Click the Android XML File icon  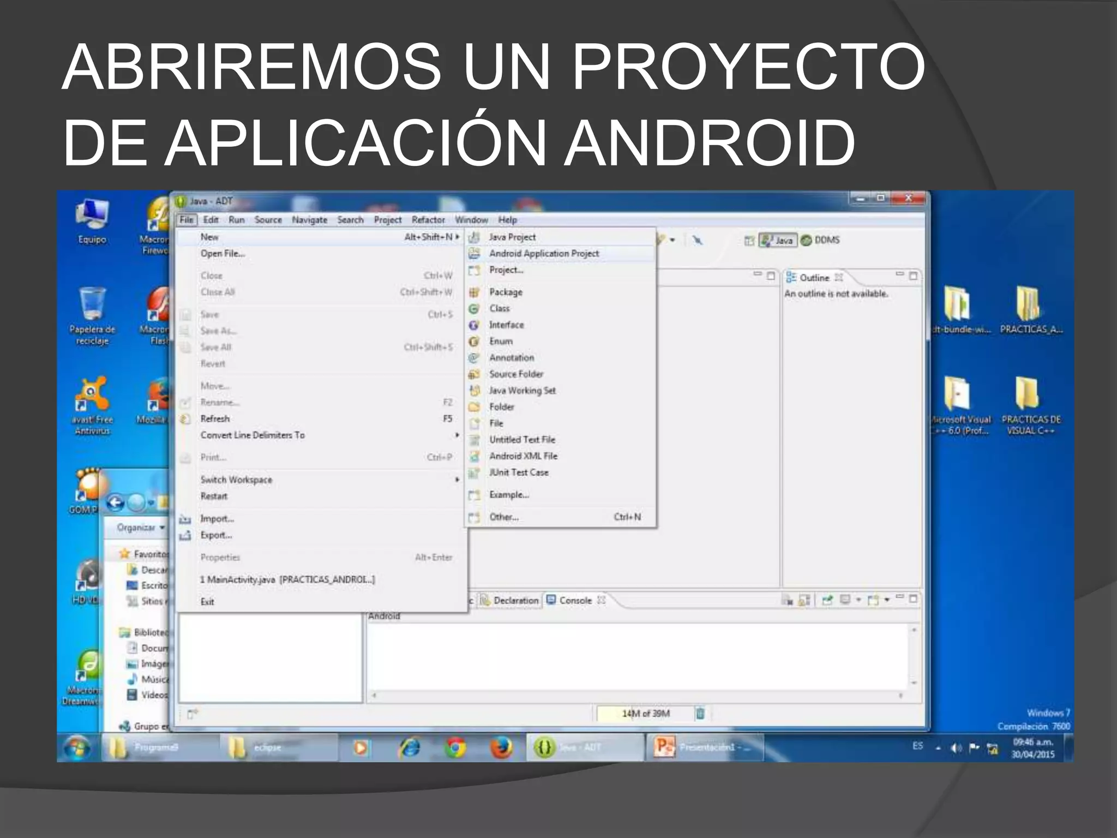(x=475, y=456)
